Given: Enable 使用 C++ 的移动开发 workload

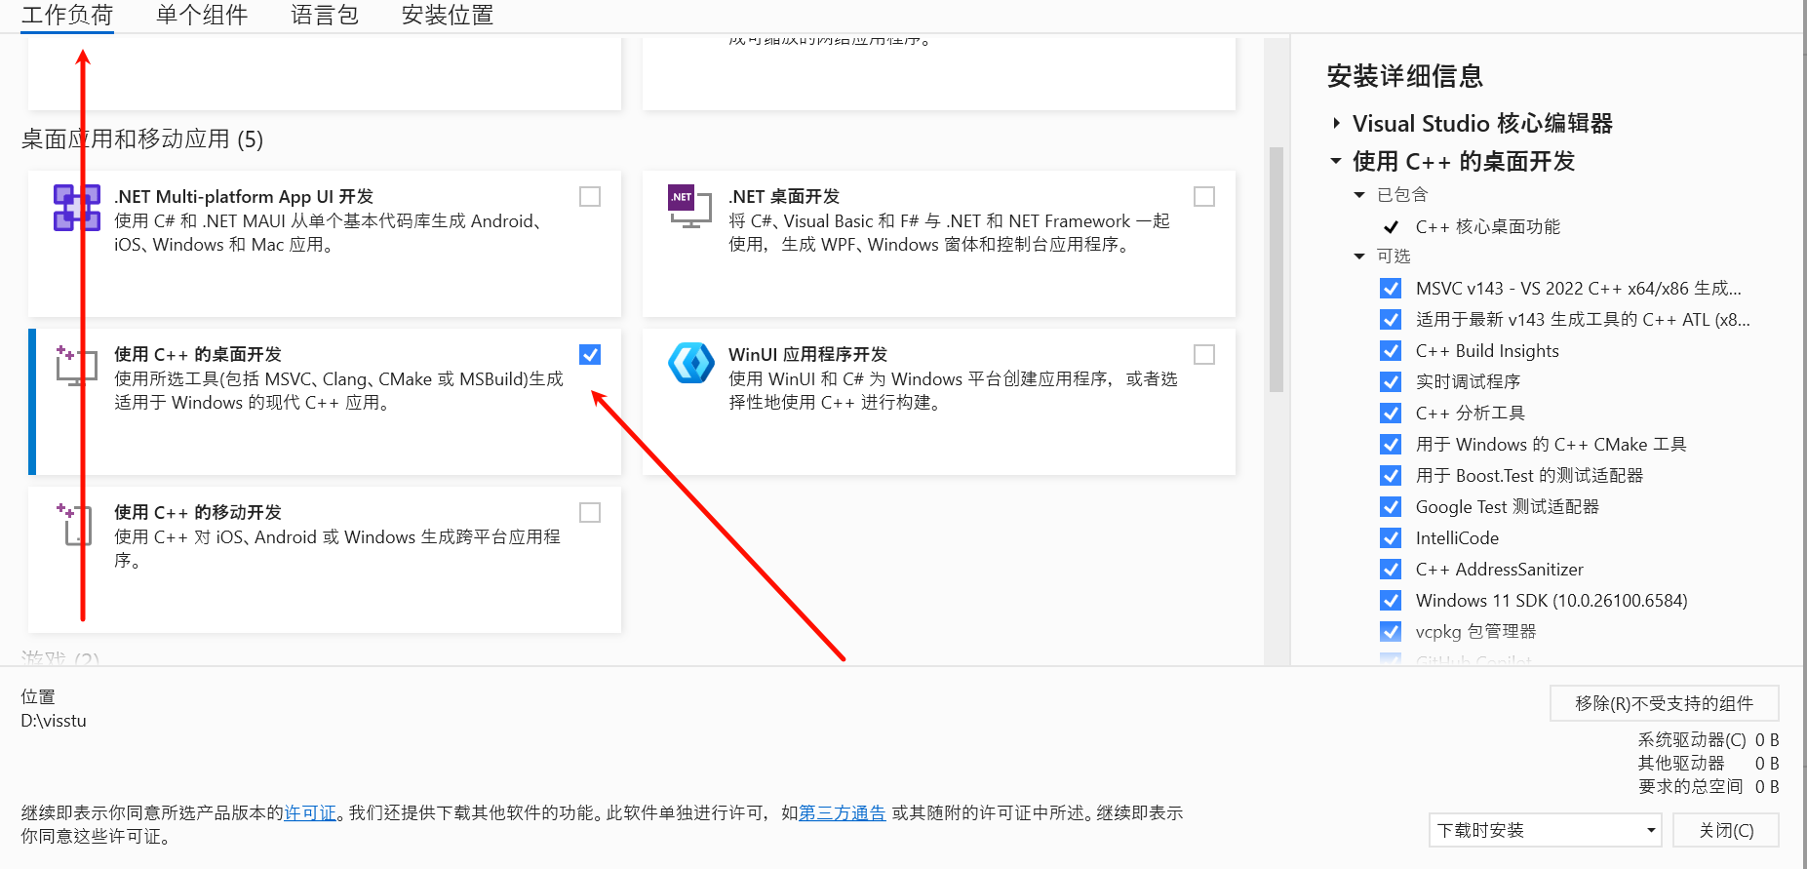Looking at the screenshot, I should point(590,513).
